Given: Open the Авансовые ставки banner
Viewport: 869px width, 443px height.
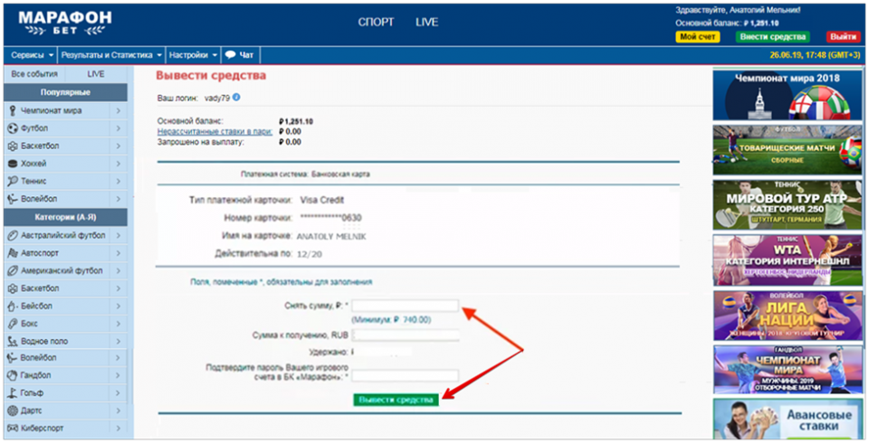Looking at the screenshot, I should [787, 419].
